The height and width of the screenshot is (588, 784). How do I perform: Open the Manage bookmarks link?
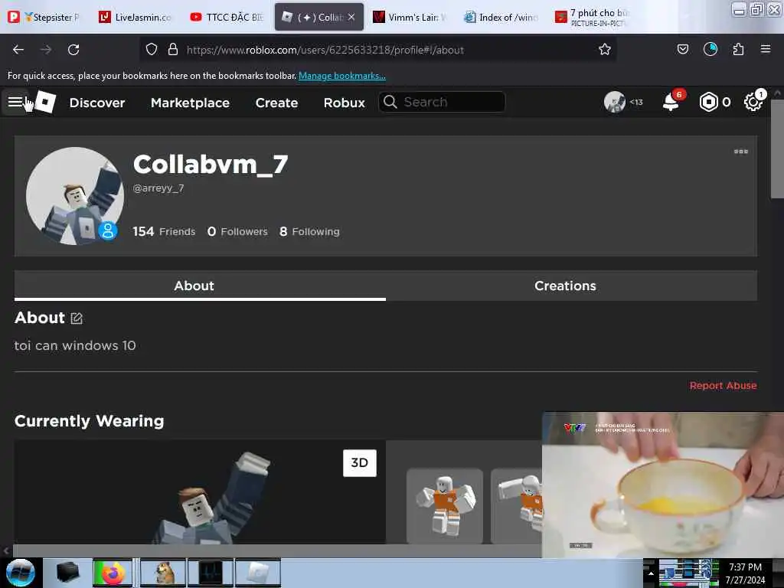[342, 76]
